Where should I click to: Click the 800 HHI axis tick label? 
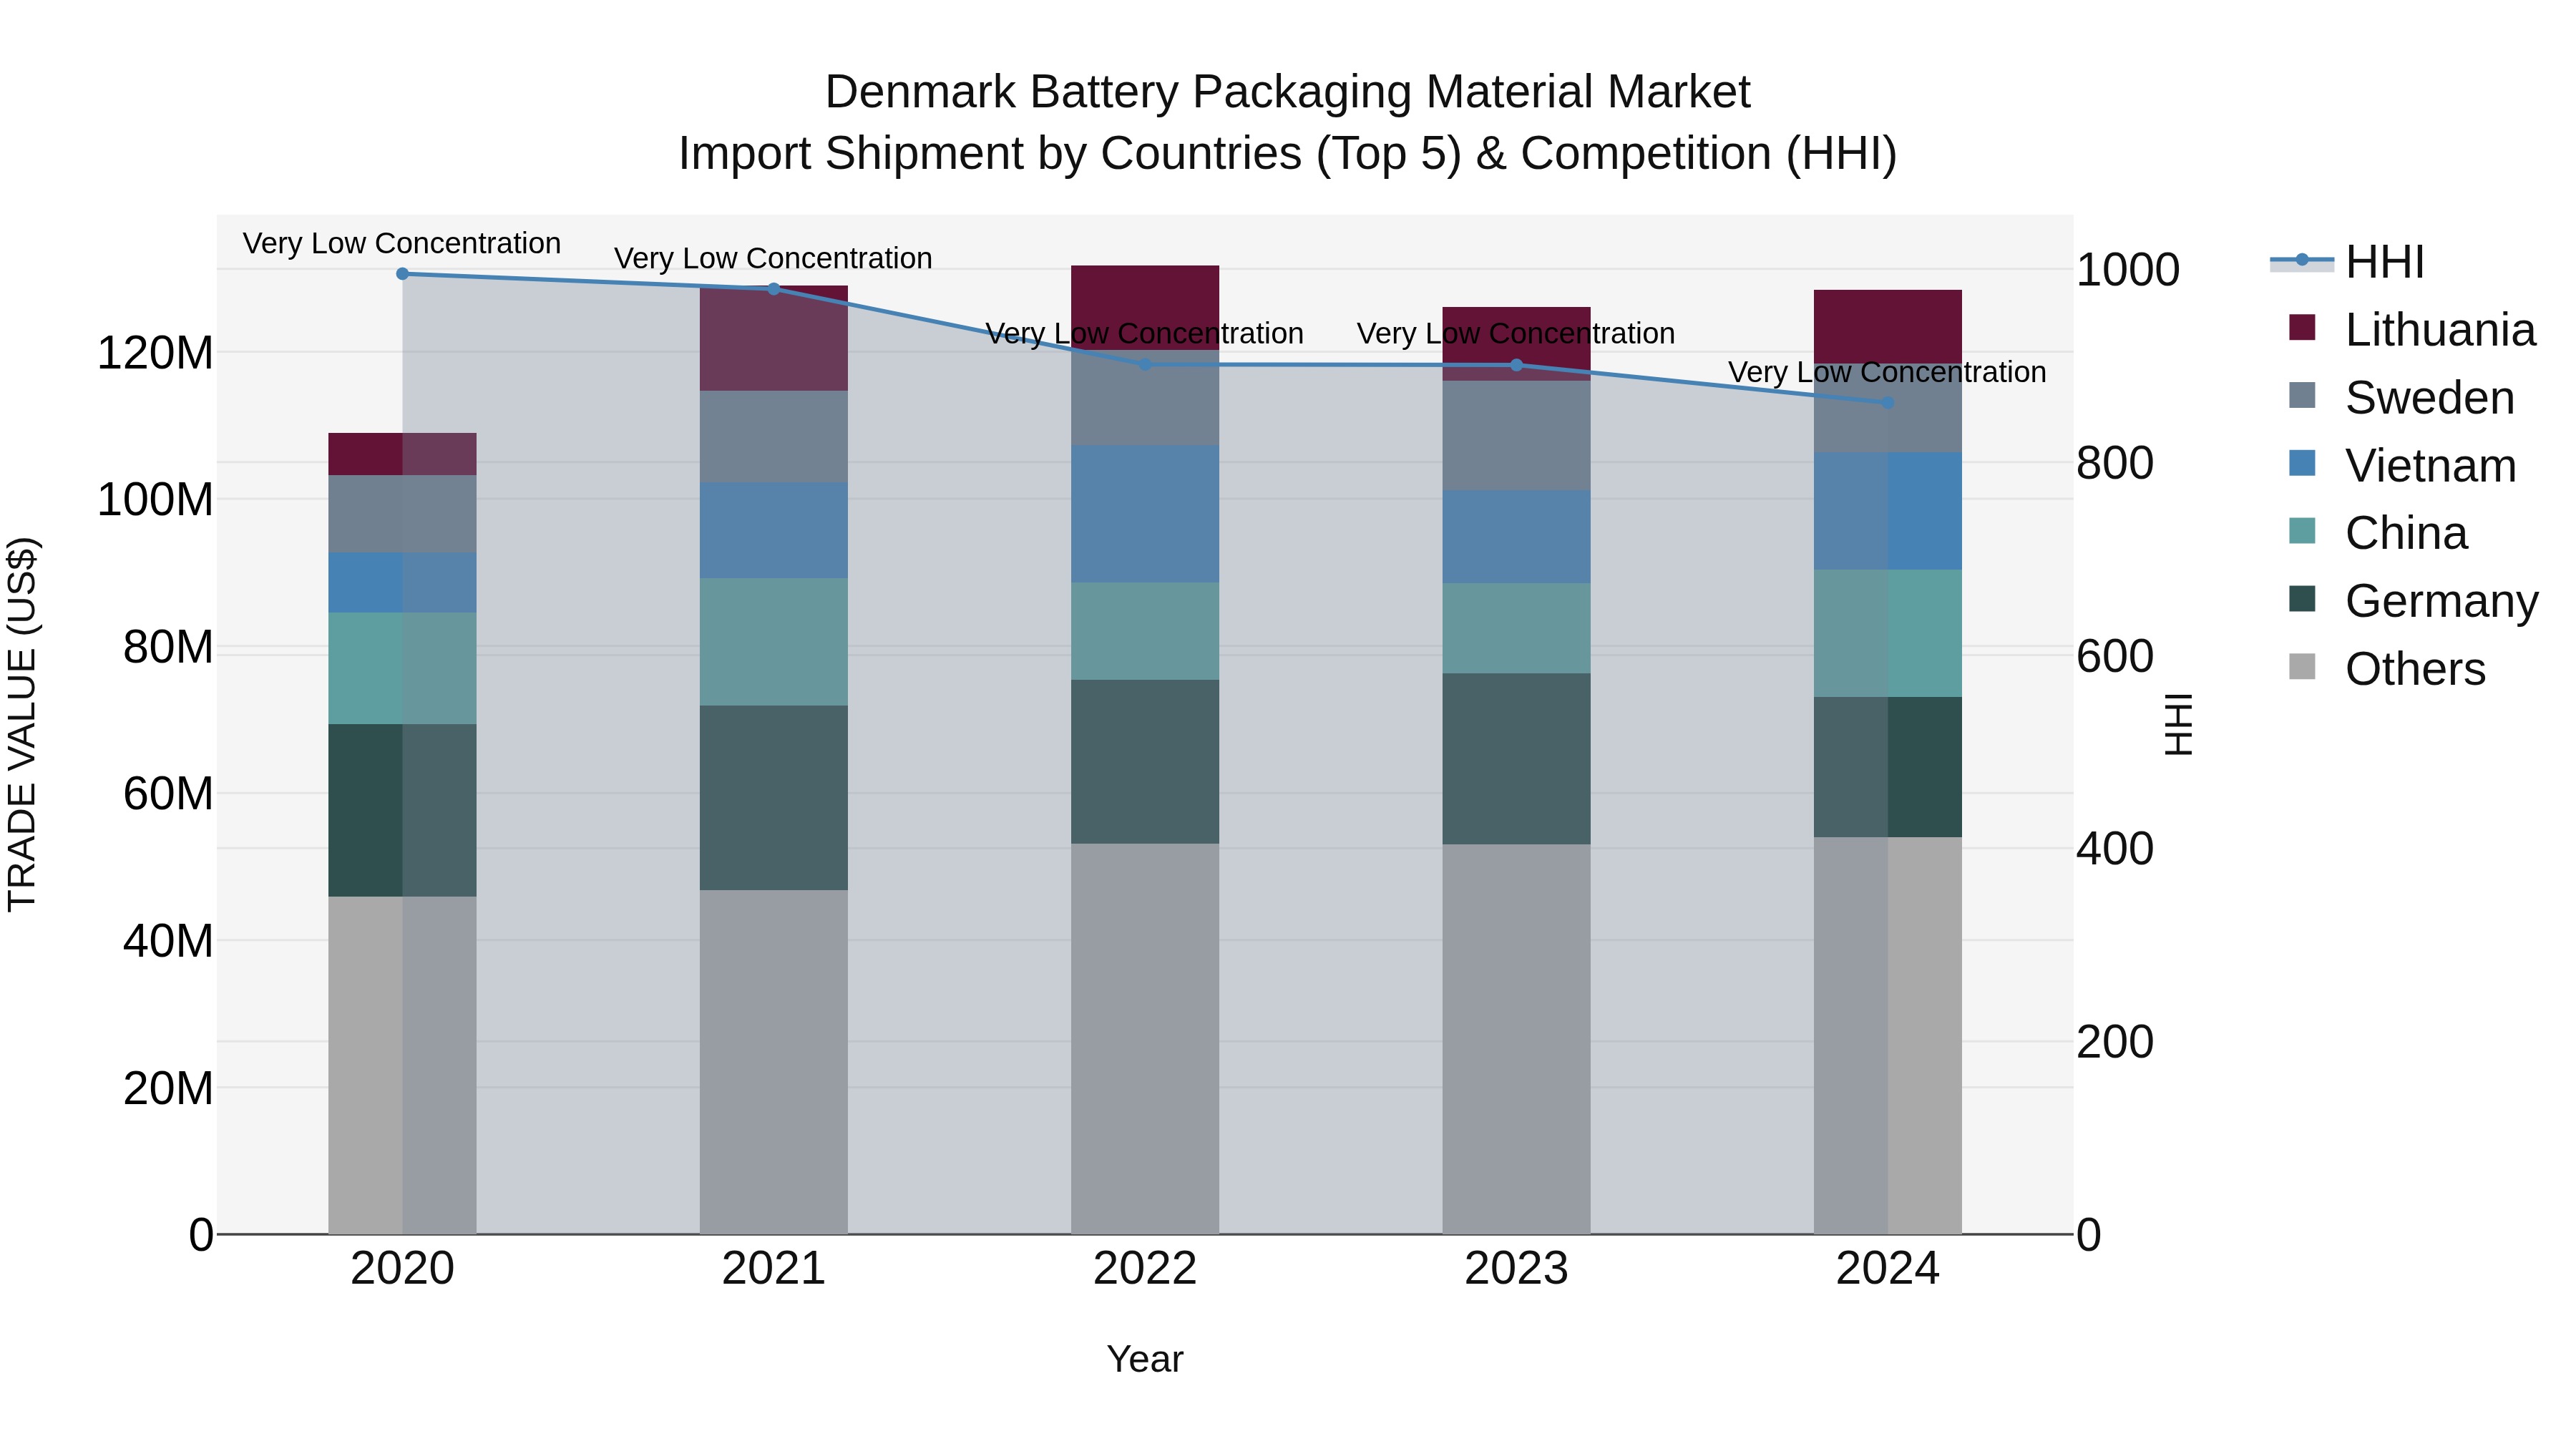coord(2115,463)
